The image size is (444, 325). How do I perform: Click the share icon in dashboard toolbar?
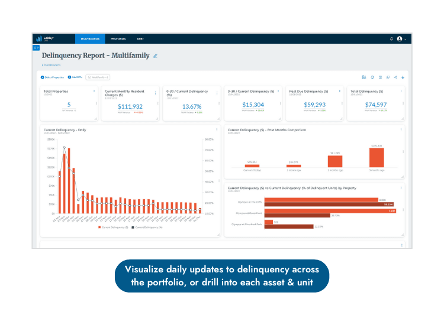(395, 77)
